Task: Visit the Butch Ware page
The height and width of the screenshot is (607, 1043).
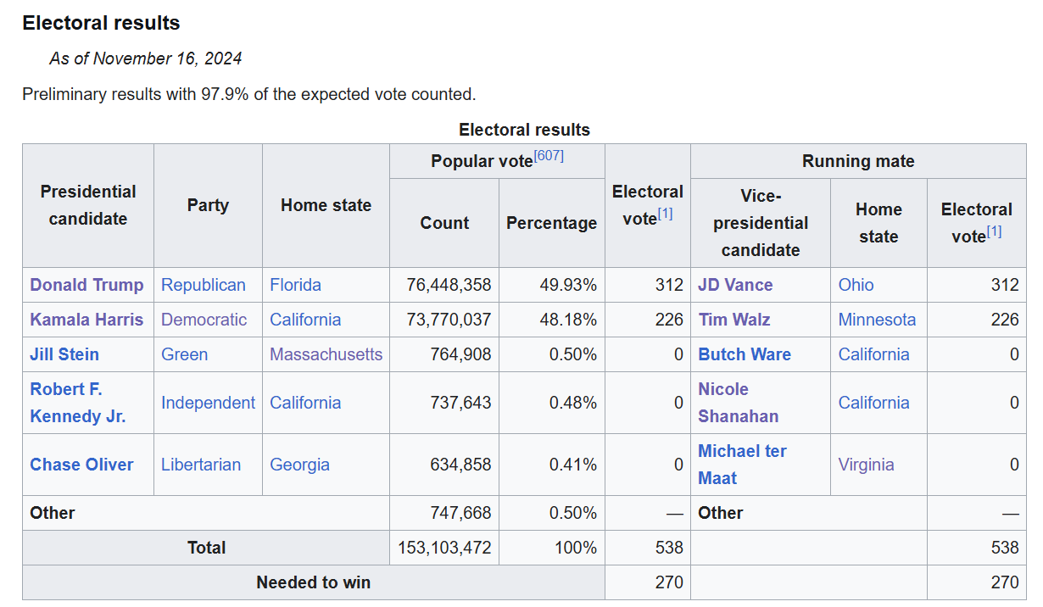Action: pos(745,354)
